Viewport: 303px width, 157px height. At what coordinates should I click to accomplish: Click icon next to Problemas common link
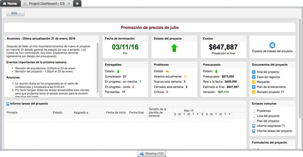[254, 111]
